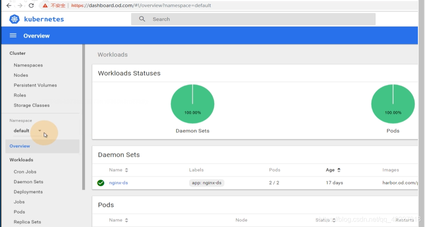Image resolution: width=425 pixels, height=227 pixels.
Task: Click the Pods column header in Daemon Sets
Action: tap(275, 170)
